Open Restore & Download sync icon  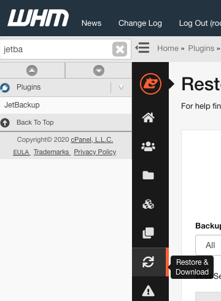point(148,262)
